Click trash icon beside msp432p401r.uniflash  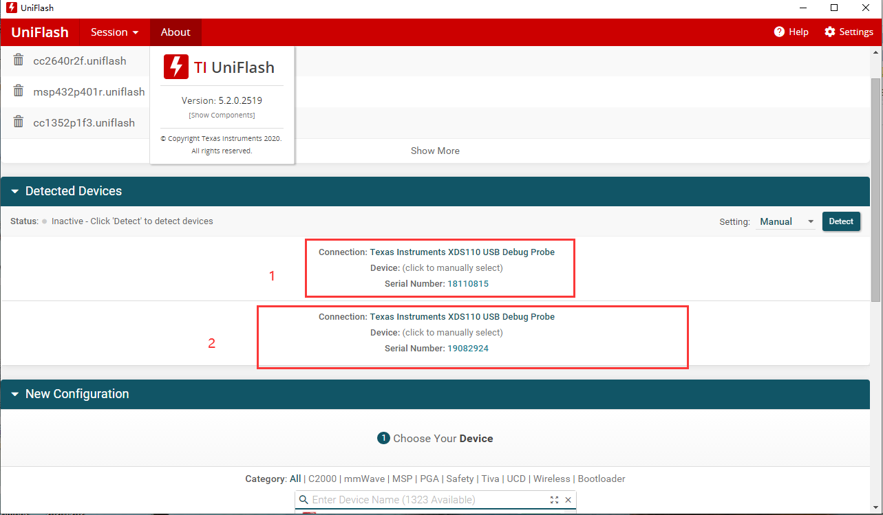point(19,91)
